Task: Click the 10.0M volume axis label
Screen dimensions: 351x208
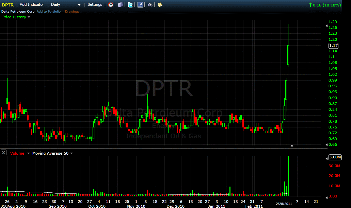Action: 334,186
